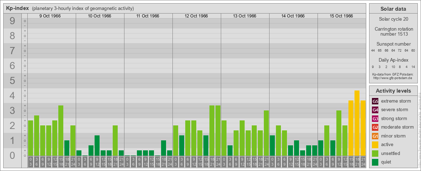
Task: Click the 11 Oct 18-21h dark green bar
Action: (x=164, y=148)
